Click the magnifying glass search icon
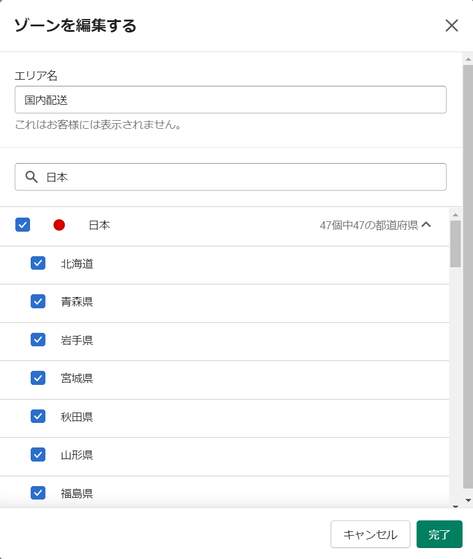Image resolution: width=473 pixels, height=559 pixels. 31,177
